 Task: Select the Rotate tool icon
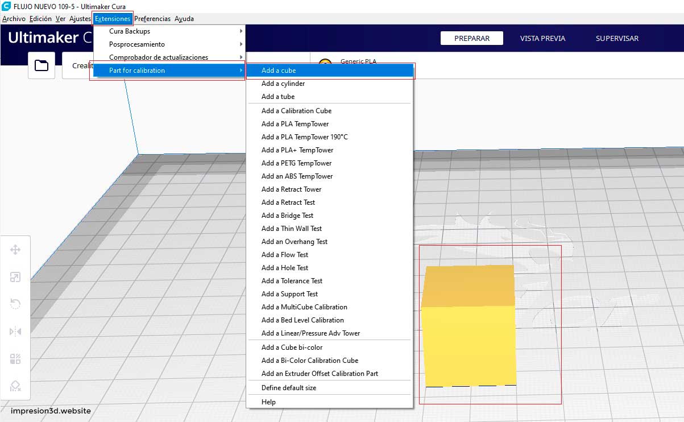coord(15,304)
